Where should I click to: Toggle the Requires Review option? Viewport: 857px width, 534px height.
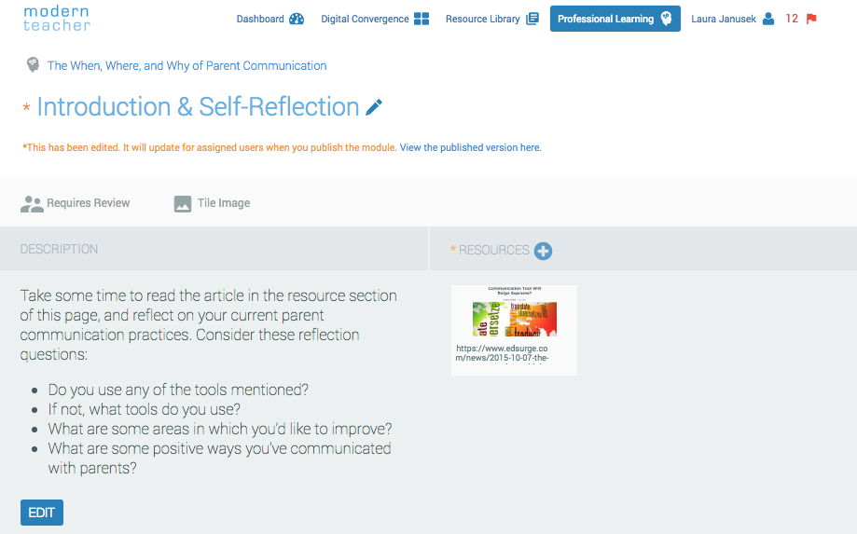[x=75, y=203]
